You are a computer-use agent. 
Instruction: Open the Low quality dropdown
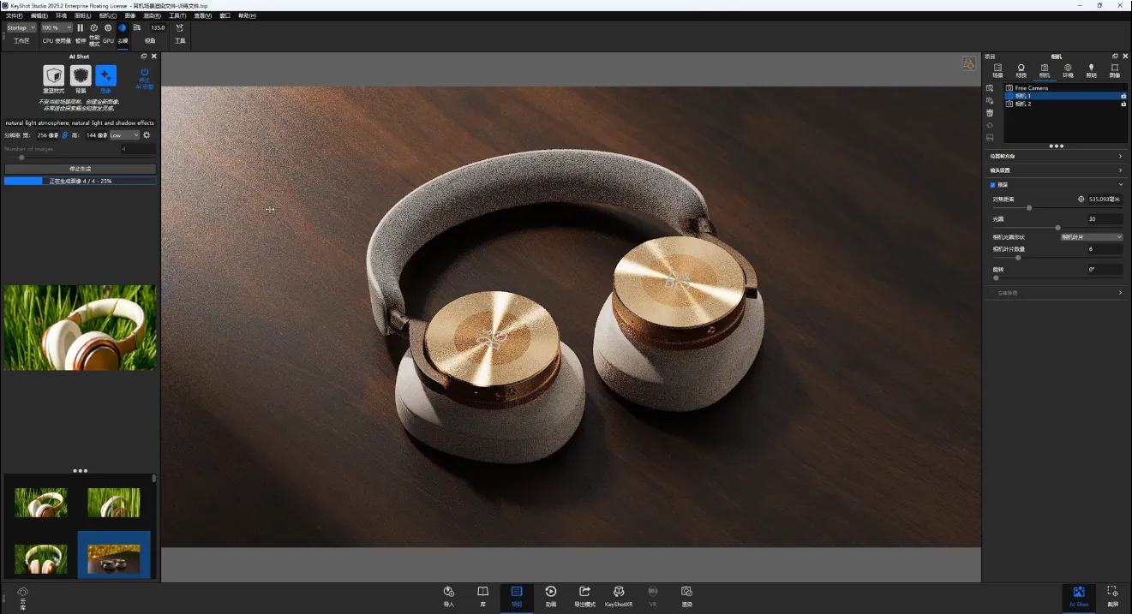124,135
